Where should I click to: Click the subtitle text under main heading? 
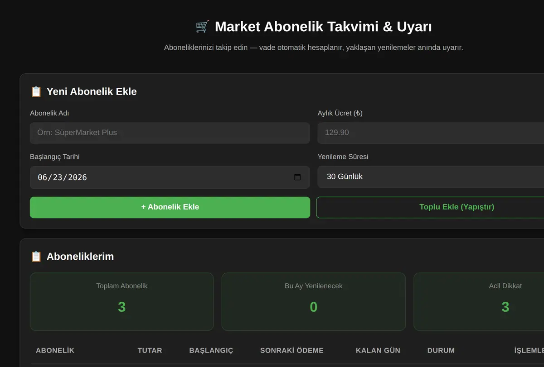(x=314, y=48)
